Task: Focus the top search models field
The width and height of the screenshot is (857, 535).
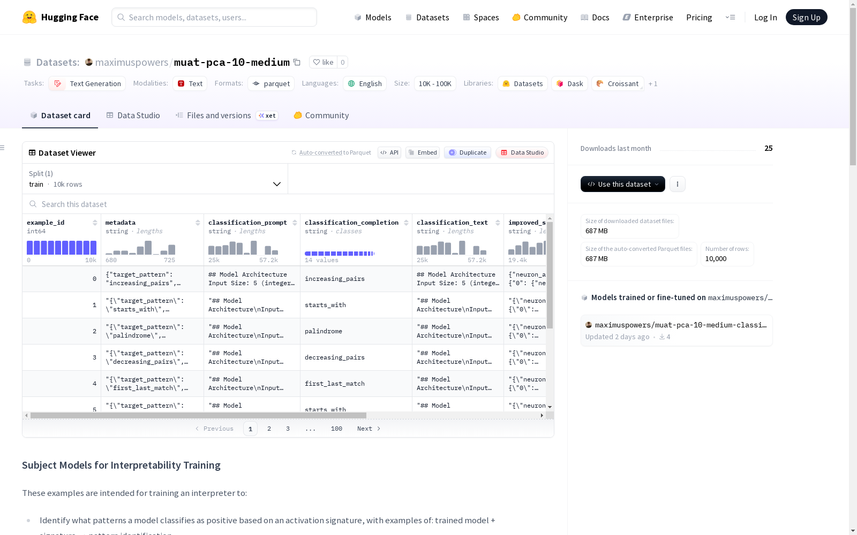Action: (x=214, y=17)
